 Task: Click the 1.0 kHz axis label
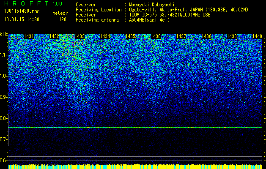tap(3, 76)
